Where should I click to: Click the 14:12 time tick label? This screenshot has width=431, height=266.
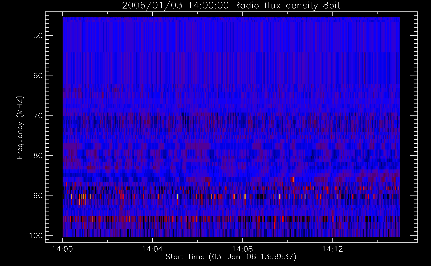click(x=332, y=249)
